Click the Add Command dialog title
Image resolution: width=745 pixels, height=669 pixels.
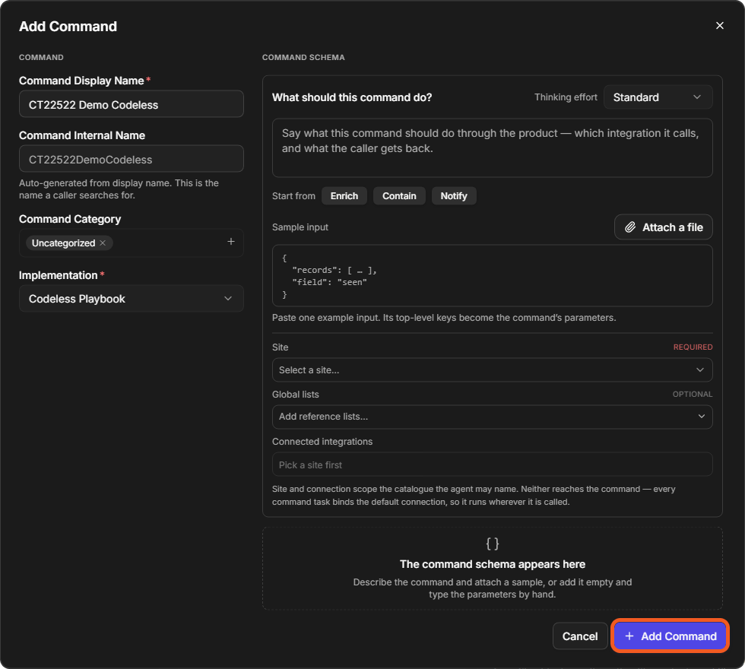click(68, 26)
